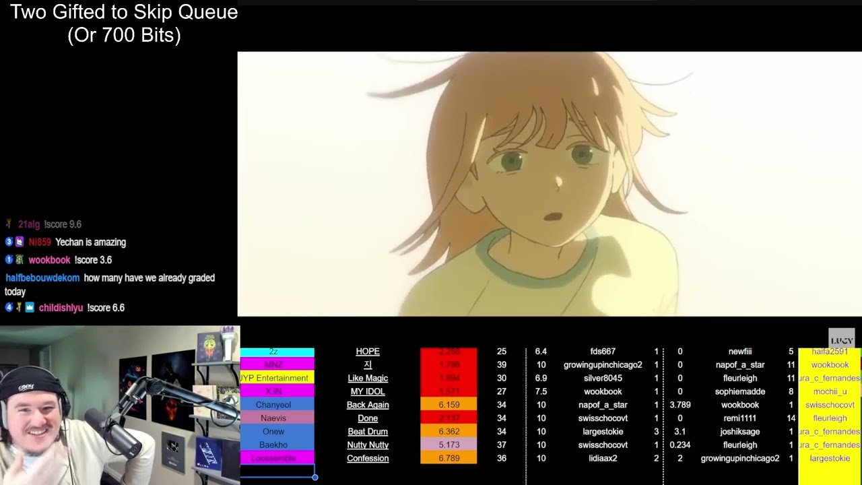Click the joshiksage username cell

[x=740, y=432]
